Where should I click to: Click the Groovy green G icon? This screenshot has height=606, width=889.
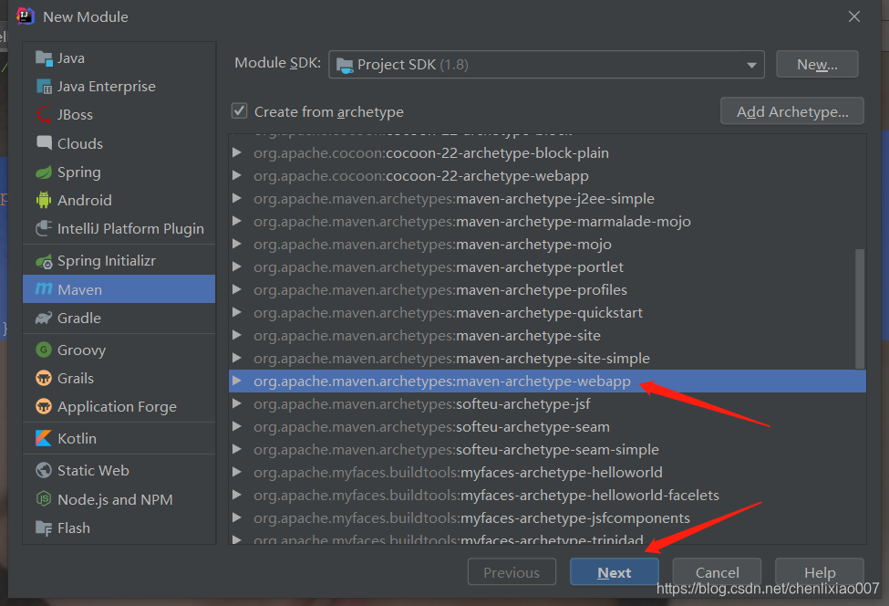coord(44,350)
